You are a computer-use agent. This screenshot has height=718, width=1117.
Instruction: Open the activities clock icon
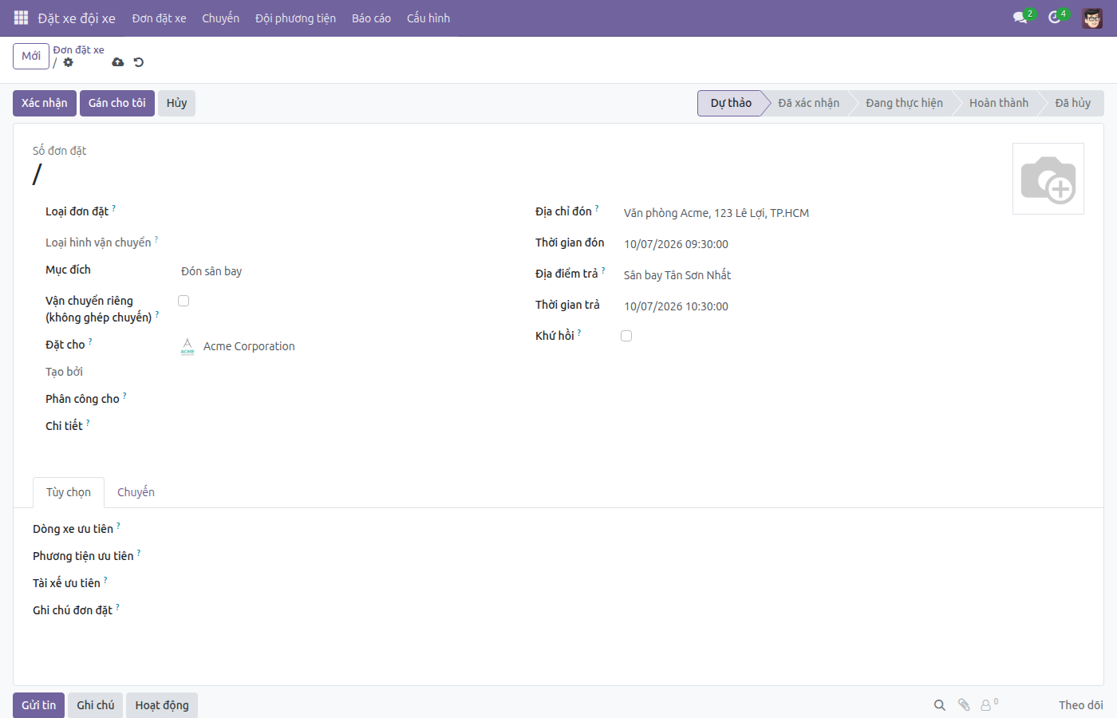pos(1055,18)
